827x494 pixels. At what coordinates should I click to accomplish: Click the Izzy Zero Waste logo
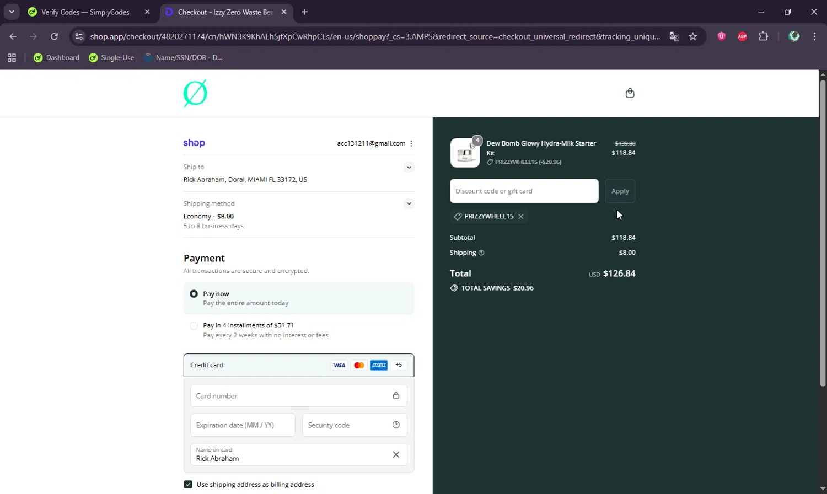click(x=195, y=93)
